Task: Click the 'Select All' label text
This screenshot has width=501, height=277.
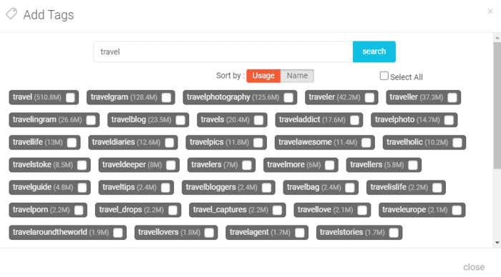Action: (x=406, y=77)
